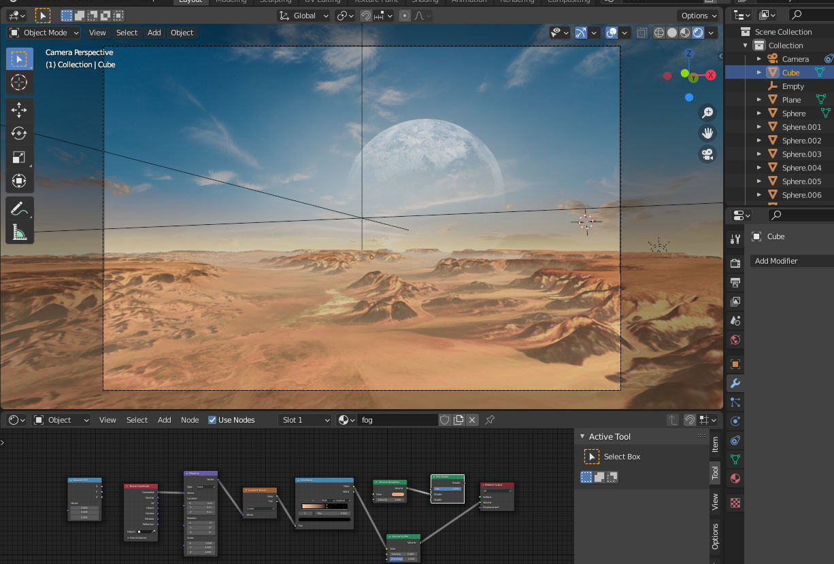Unlink the fog material with X button

473,420
